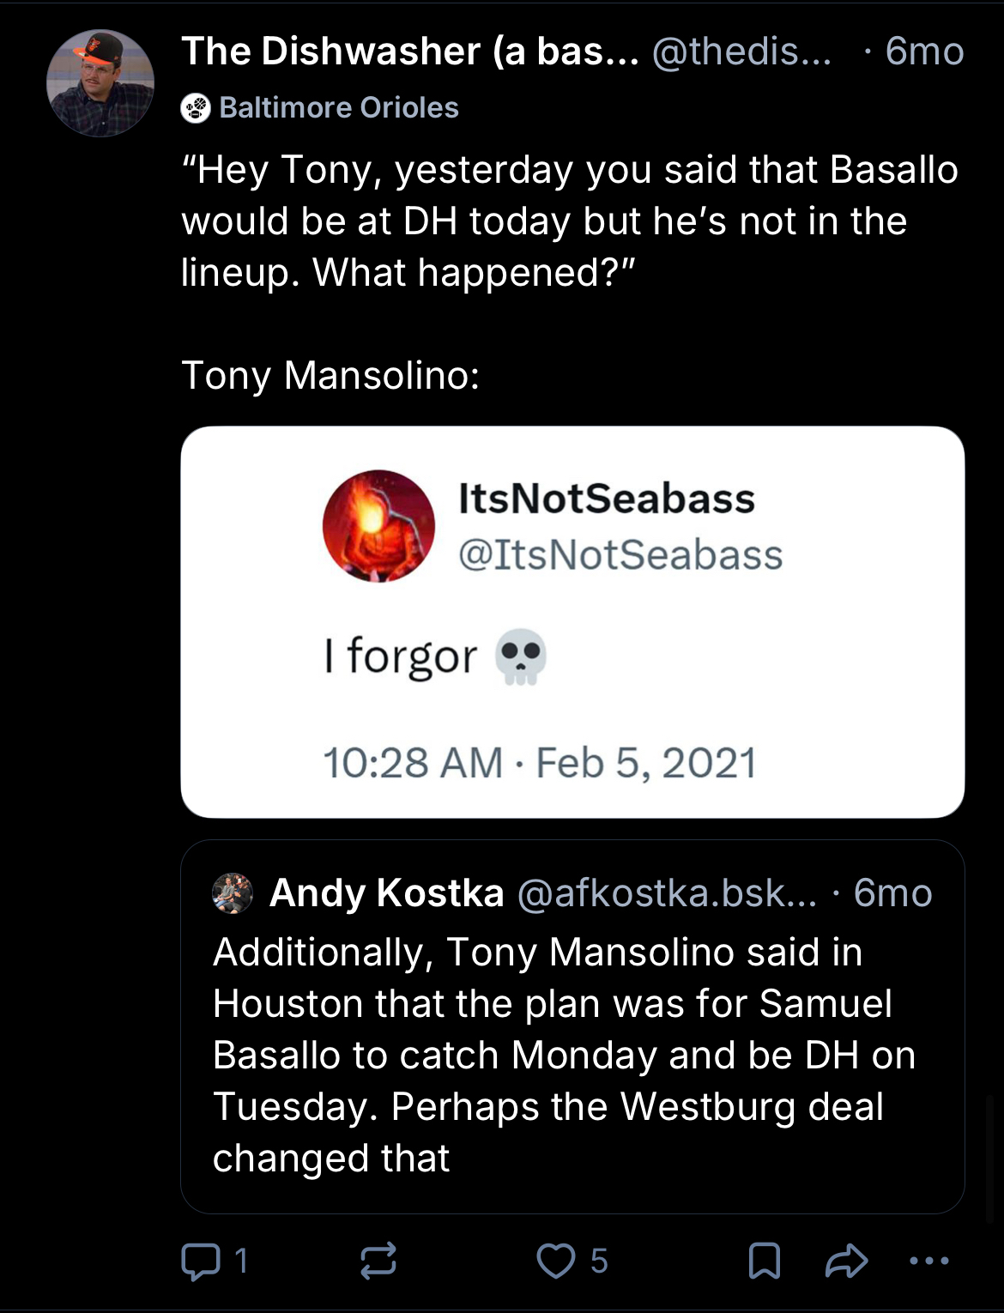Open the three-dot more options menu
1004x1313 pixels.
point(928,1261)
